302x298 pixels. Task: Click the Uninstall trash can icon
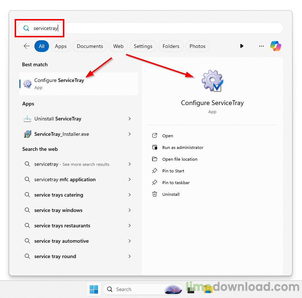point(155,194)
